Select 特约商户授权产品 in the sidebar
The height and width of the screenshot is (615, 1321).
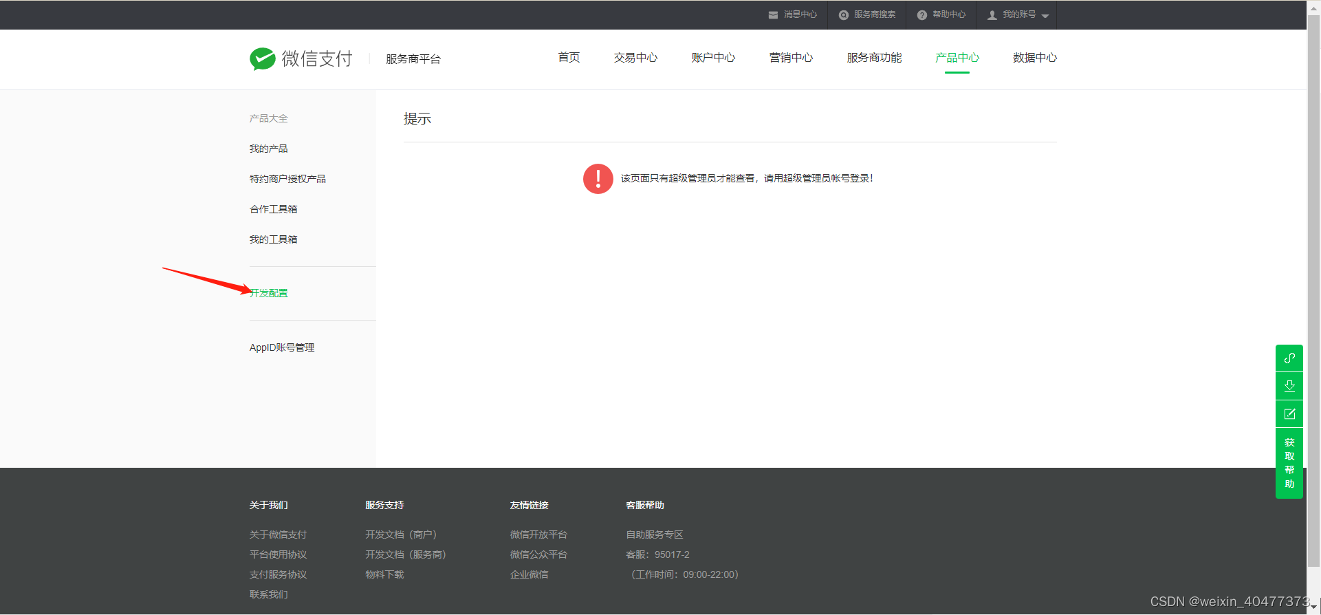(x=287, y=179)
